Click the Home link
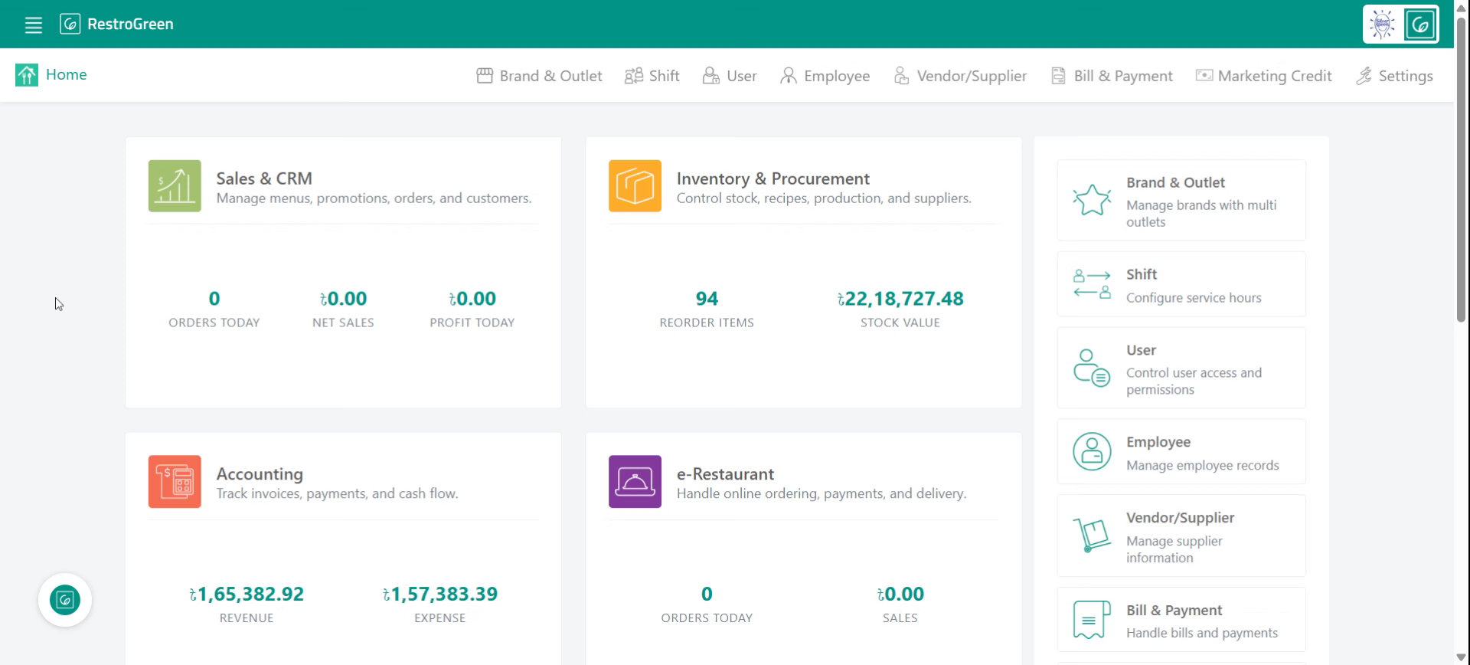This screenshot has width=1470, height=665. point(66,74)
